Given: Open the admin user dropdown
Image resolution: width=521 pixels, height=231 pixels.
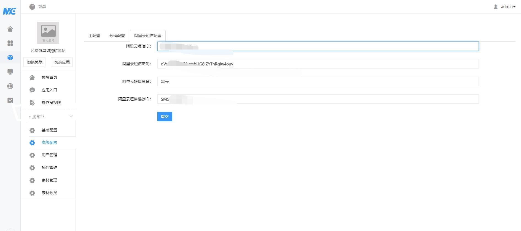Looking at the screenshot, I should (x=504, y=7).
